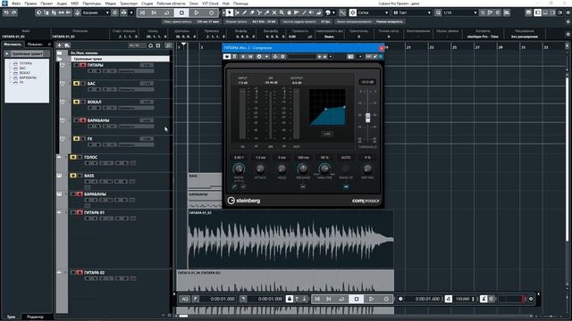Open Аудио menu
Image resolution: width=572 pixels, height=321 pixels.
click(62, 4)
